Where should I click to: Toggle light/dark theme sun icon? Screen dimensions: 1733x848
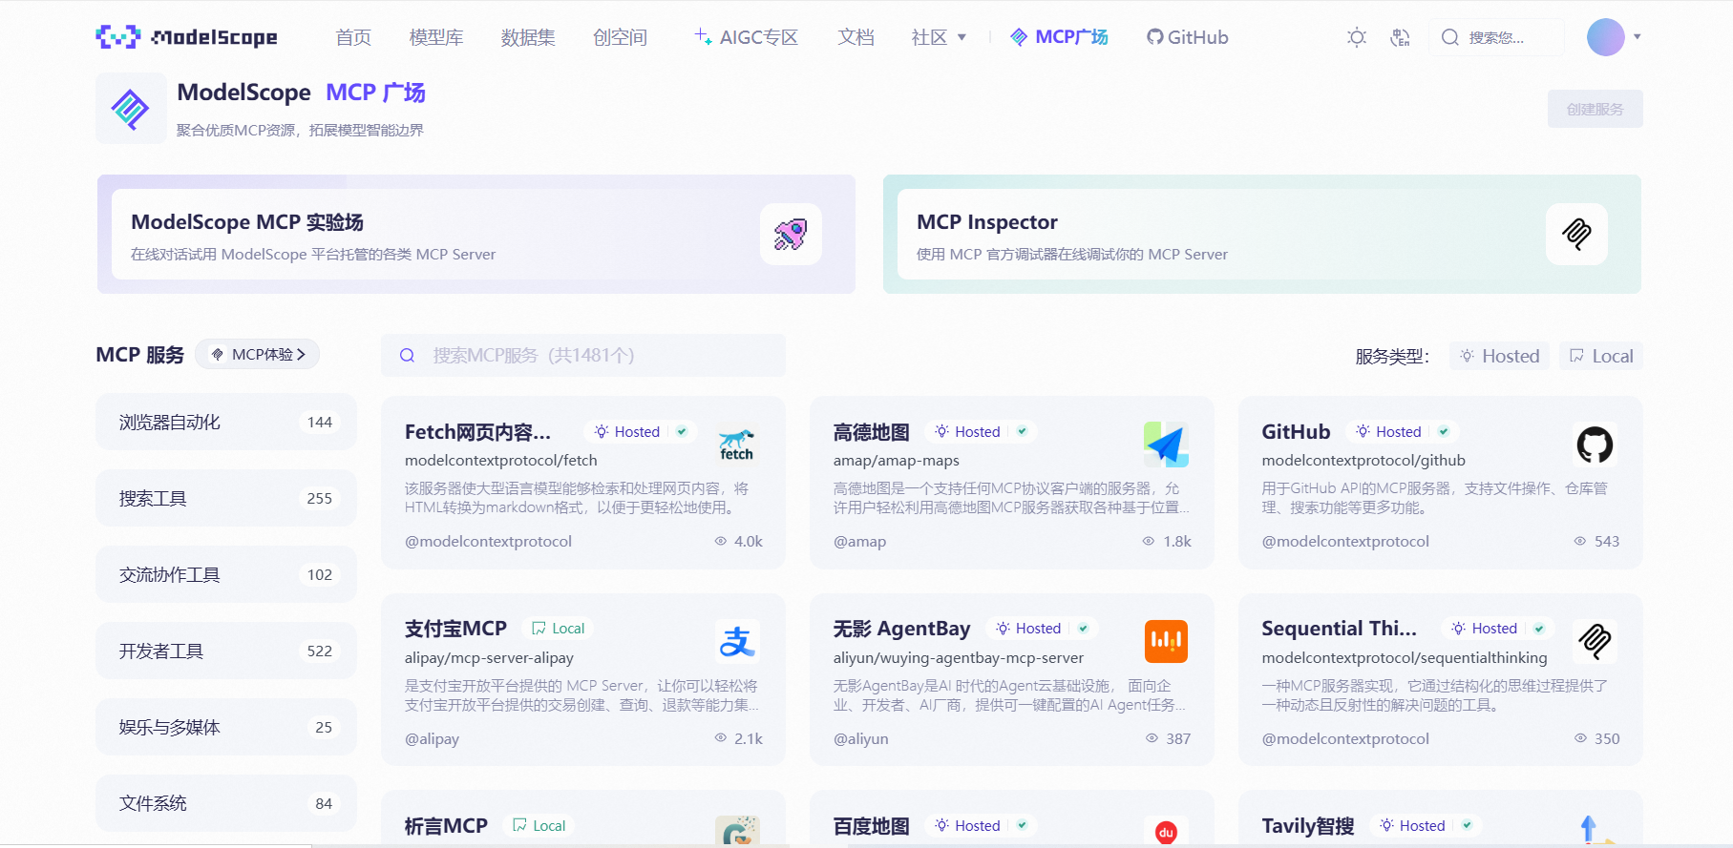click(x=1356, y=37)
